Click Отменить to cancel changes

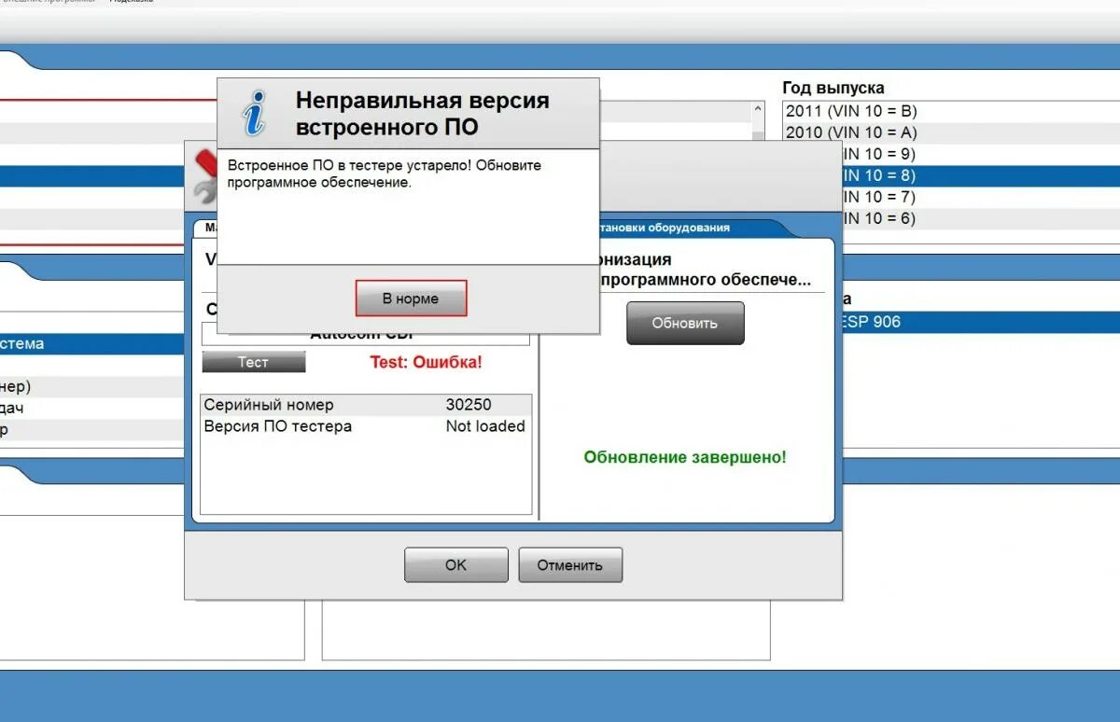coord(570,564)
